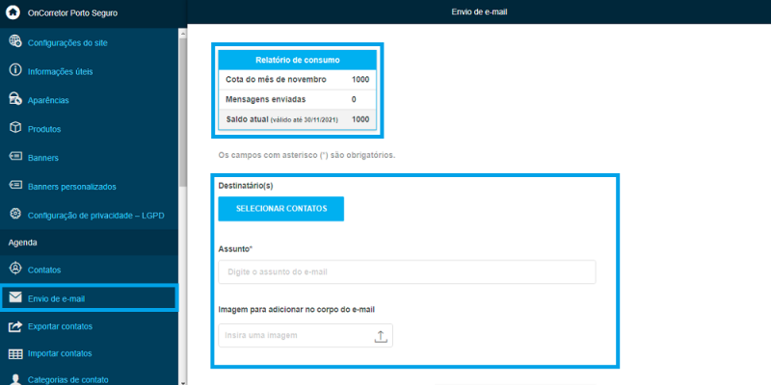Click sidebar scrollbar up arrow
771x385 pixels.
[183, 33]
